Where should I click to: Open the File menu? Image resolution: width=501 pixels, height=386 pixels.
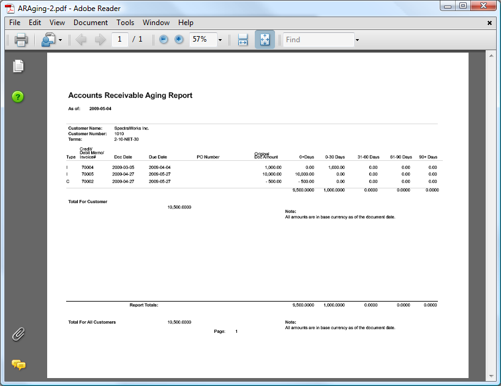(15, 23)
